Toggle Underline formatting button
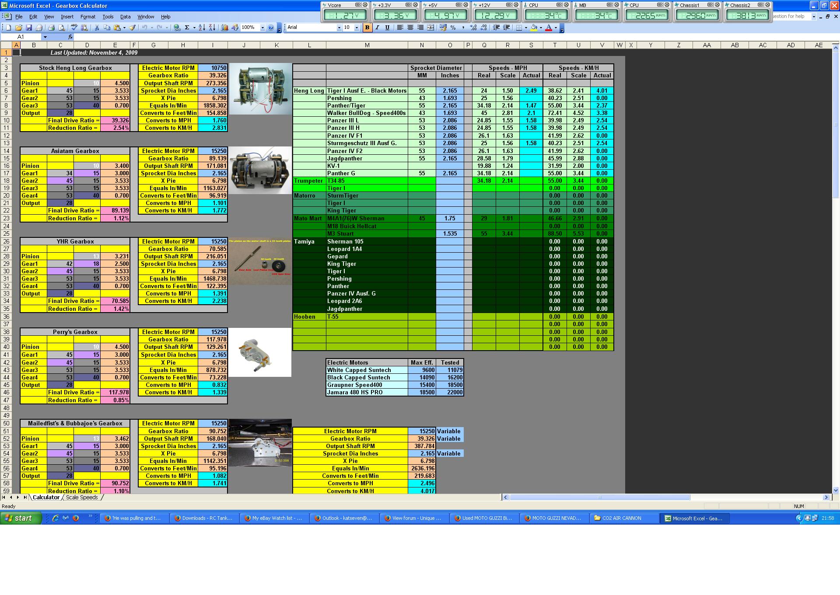Image resolution: width=840 pixels, height=595 pixels. point(387,28)
